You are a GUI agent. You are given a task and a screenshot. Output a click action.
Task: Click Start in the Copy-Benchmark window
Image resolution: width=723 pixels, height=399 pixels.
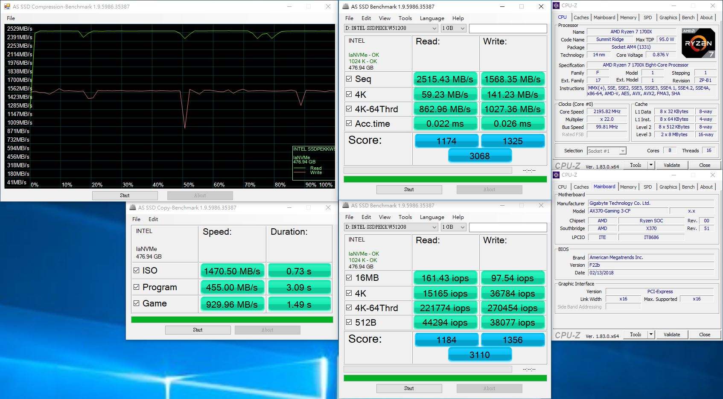pyautogui.click(x=198, y=330)
